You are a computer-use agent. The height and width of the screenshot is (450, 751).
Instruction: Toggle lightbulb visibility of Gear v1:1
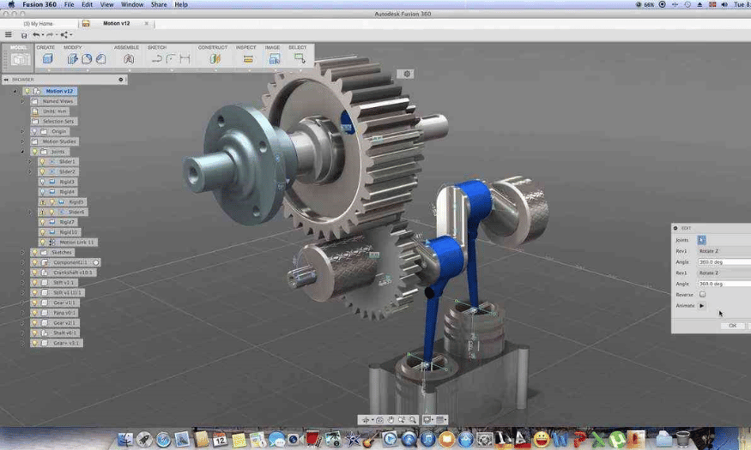click(x=34, y=303)
